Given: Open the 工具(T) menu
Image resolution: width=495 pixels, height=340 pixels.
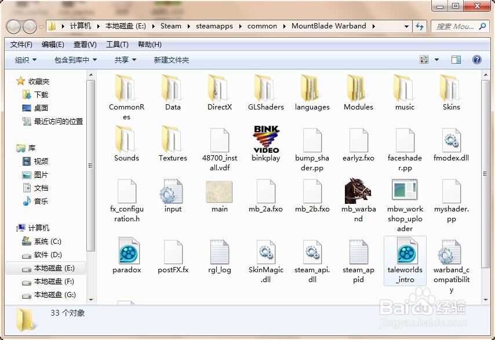Looking at the screenshot, I should point(117,45).
